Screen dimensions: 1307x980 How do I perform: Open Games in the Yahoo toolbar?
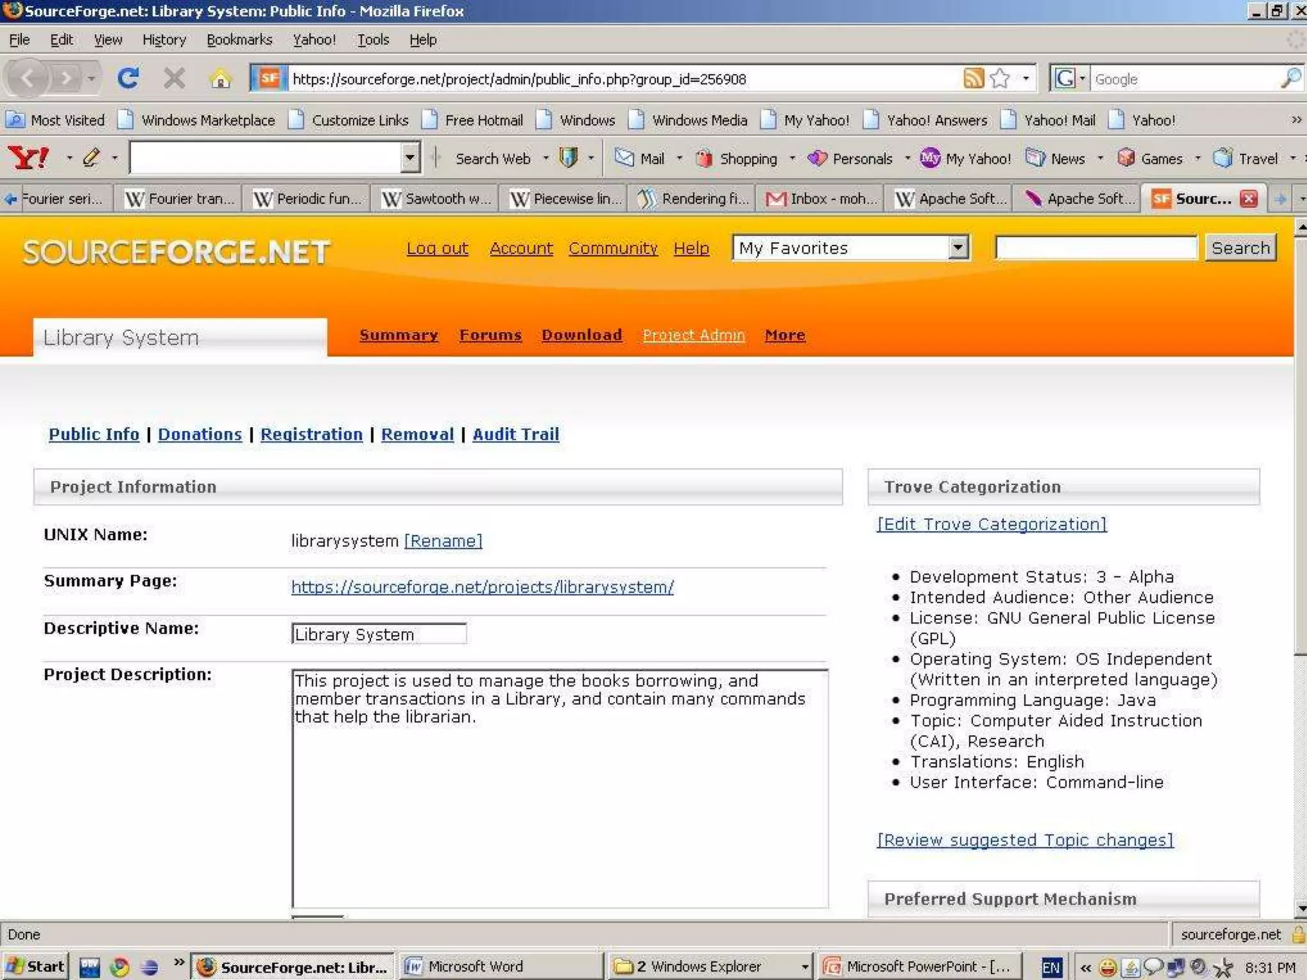point(1150,158)
